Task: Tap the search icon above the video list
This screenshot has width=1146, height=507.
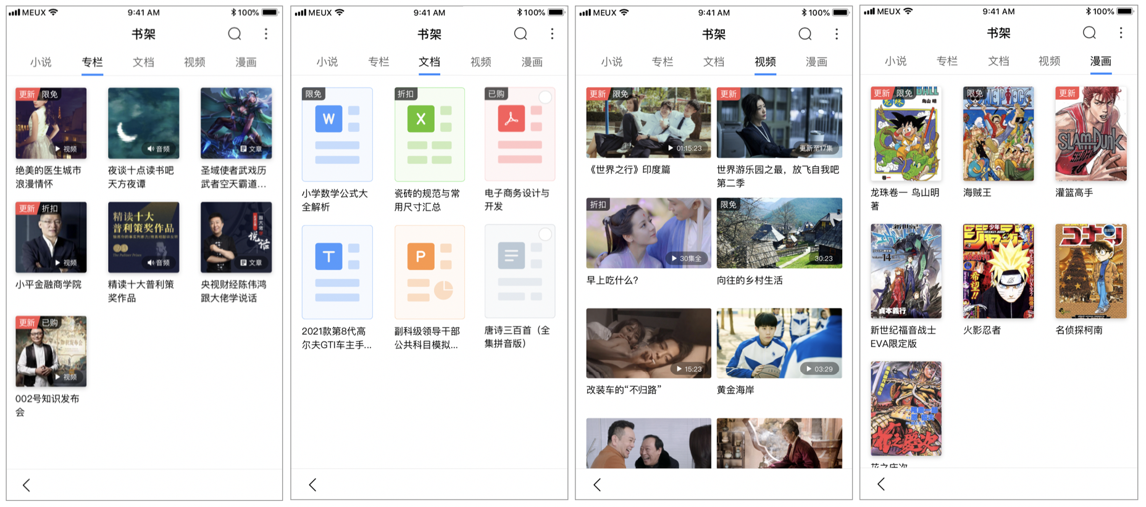Action: (805, 34)
